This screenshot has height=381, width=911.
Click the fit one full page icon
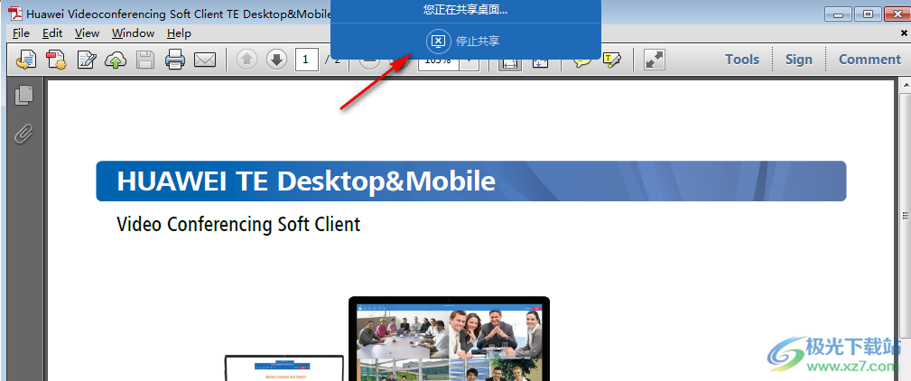(540, 62)
